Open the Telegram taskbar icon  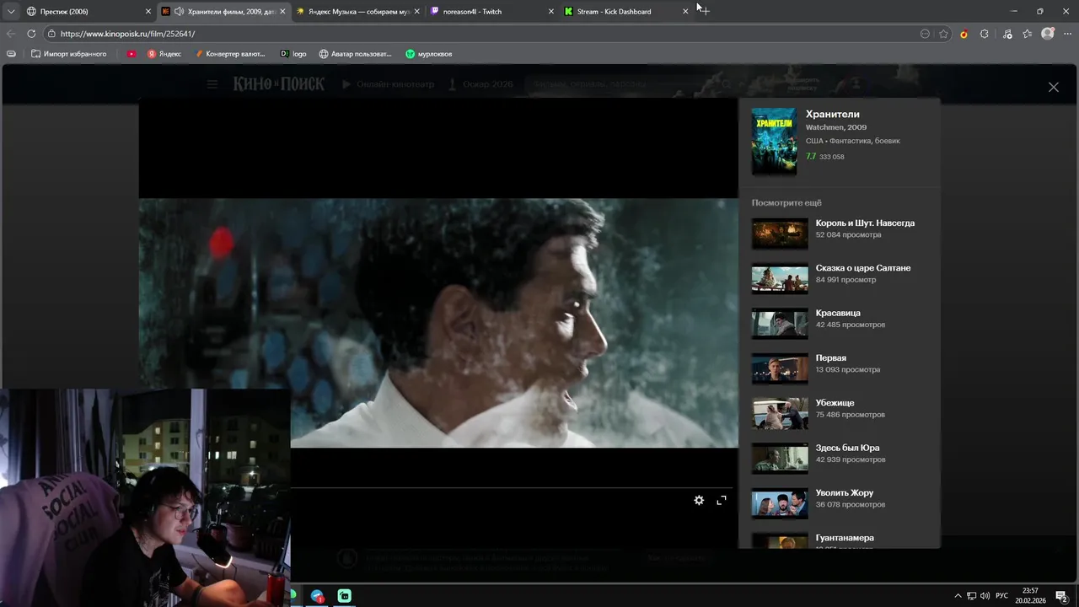(x=317, y=595)
